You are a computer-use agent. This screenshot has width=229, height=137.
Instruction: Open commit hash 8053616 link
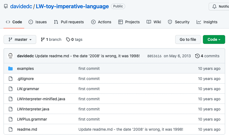pos(154,56)
